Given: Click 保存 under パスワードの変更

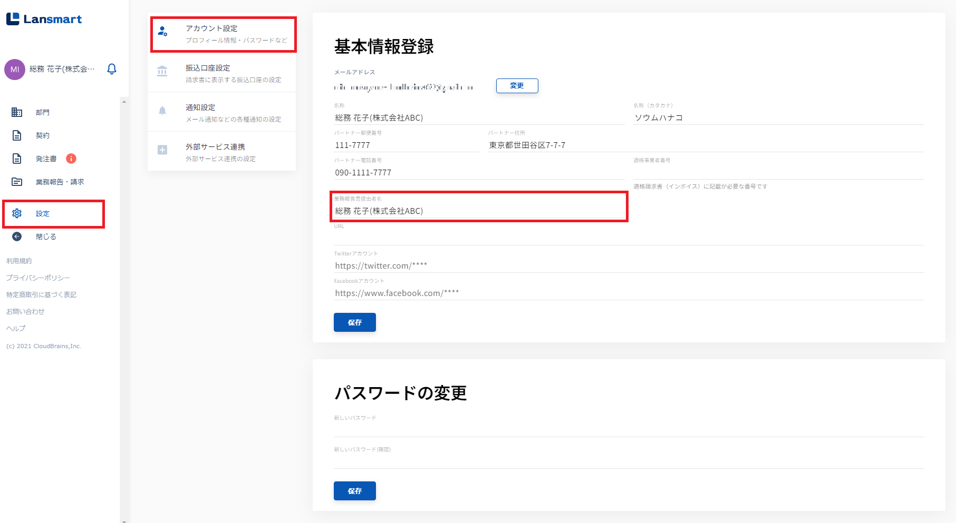Looking at the screenshot, I should coord(354,491).
